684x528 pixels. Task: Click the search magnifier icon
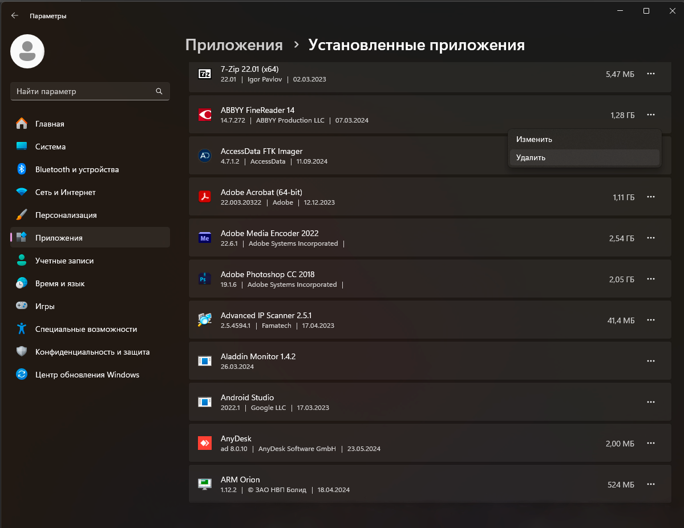coord(159,91)
